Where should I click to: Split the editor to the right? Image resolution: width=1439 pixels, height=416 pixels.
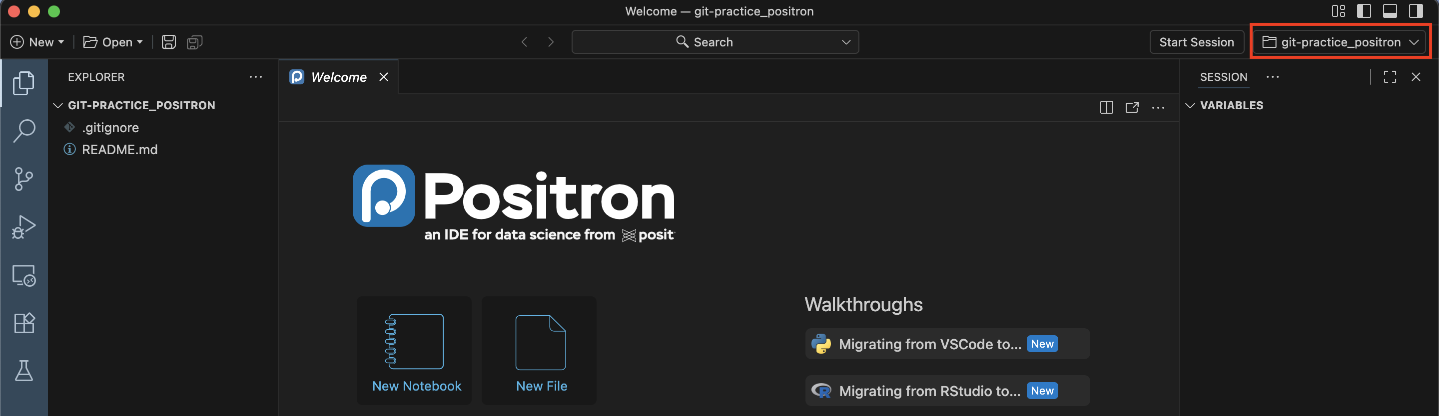pyautogui.click(x=1107, y=107)
